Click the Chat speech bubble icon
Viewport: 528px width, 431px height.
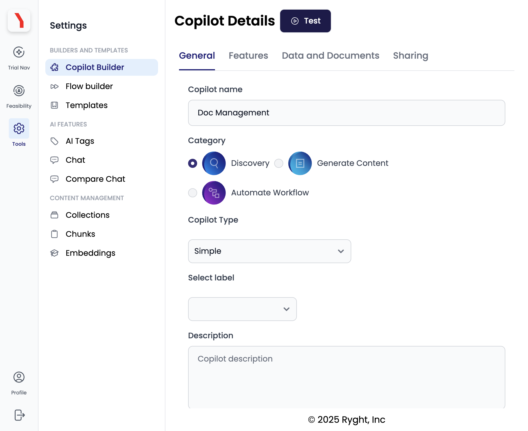pyautogui.click(x=54, y=160)
